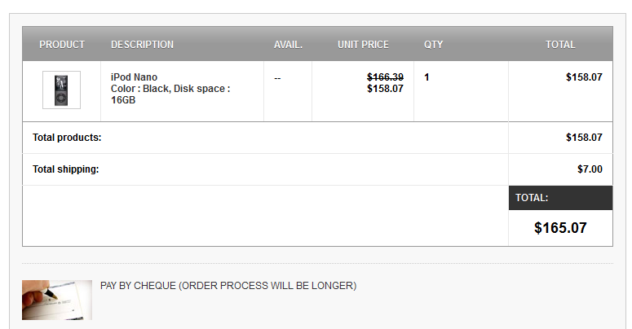Viewport: 632px width, 329px height.
Task: Click the AVAIL. column header
Action: point(288,45)
